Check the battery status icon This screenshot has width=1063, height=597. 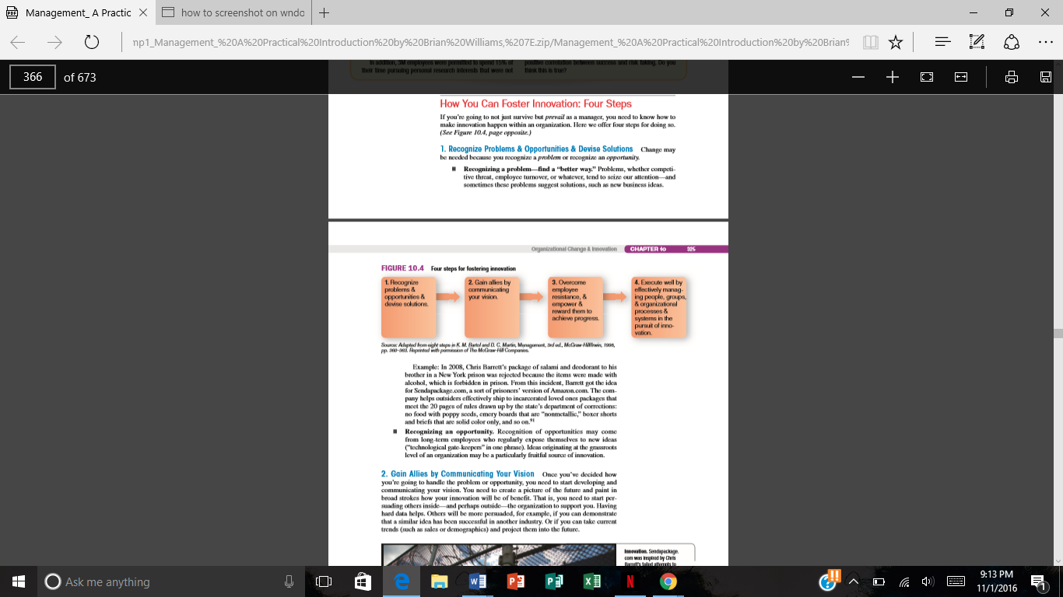click(879, 581)
